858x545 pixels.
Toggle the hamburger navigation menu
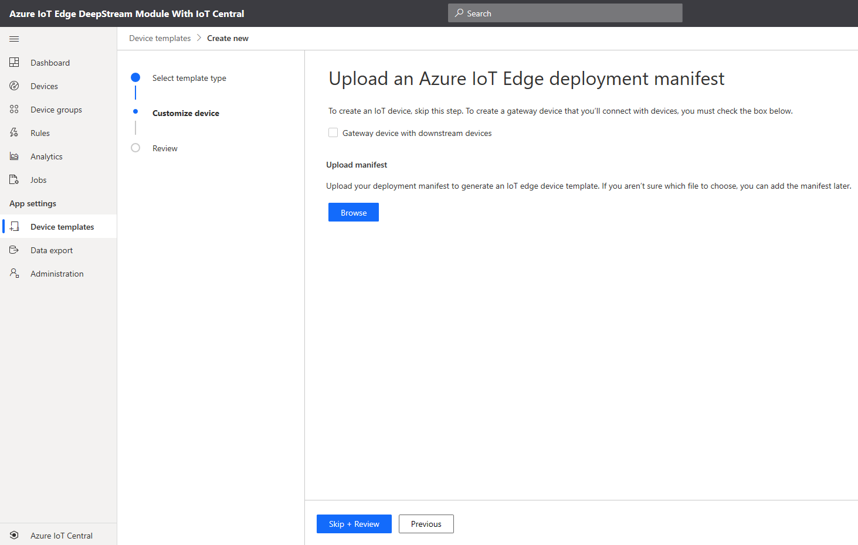pyautogui.click(x=14, y=39)
